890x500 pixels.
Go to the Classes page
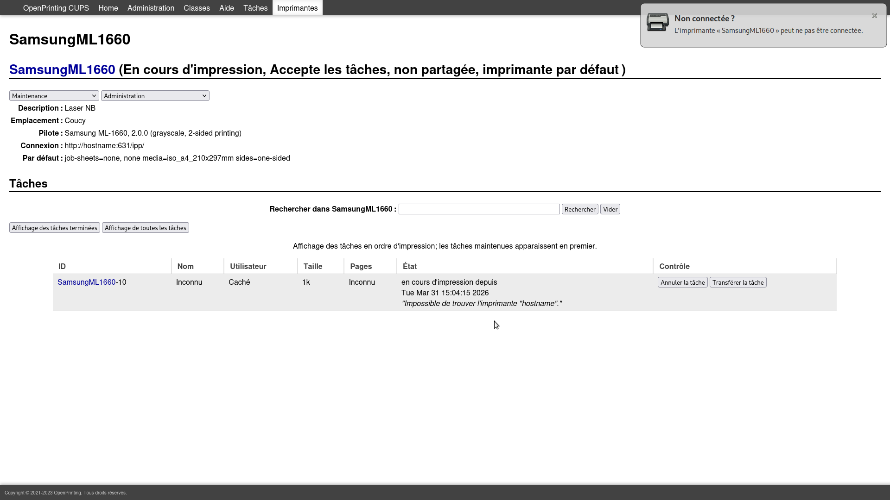pos(197,8)
